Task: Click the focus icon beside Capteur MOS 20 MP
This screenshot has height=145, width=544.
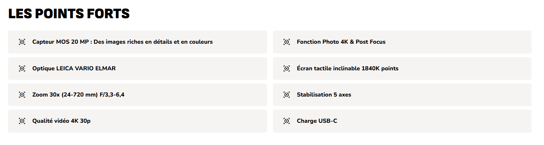Action: click(x=22, y=42)
